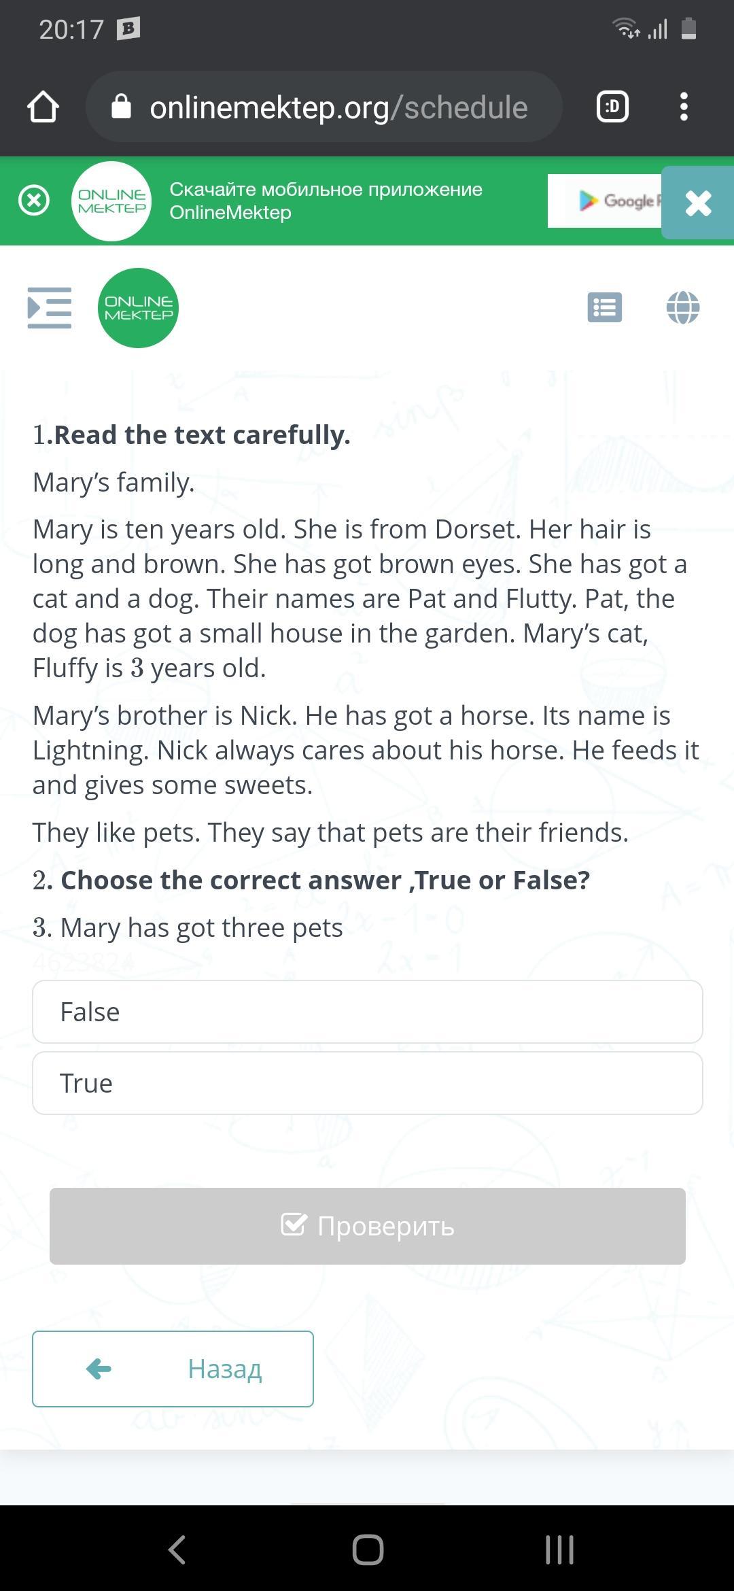The height and width of the screenshot is (1591, 734).
Task: Select the True answer option
Action: 368,1083
